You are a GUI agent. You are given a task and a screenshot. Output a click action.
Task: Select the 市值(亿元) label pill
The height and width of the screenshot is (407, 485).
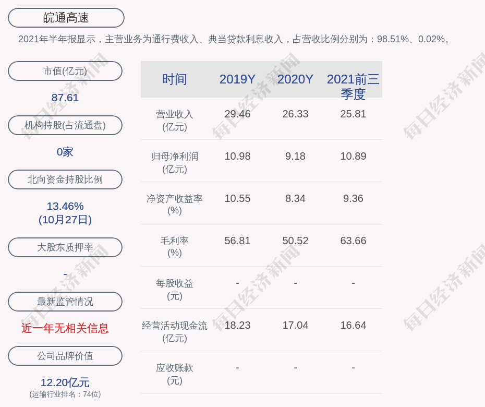pos(65,71)
